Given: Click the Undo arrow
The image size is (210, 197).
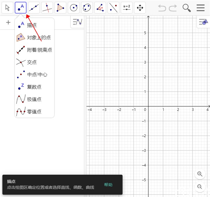Looking at the screenshot, I should (162, 8).
